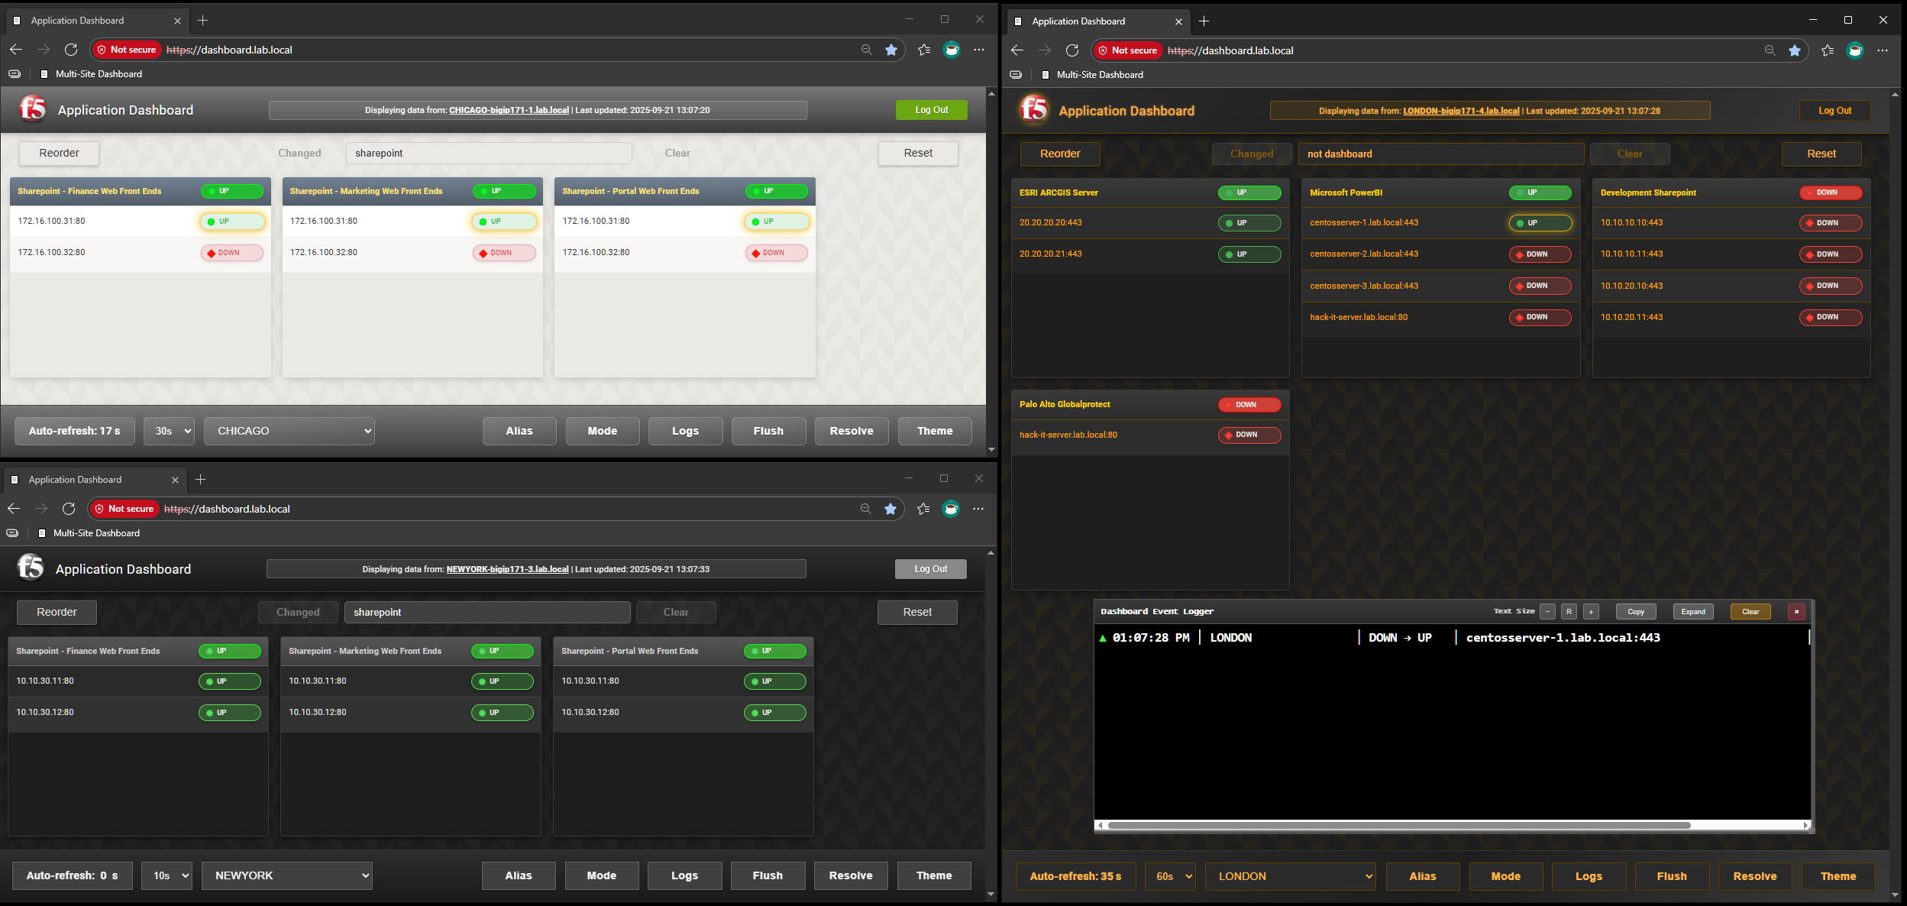Screen dimensions: 1907x906
Task: Open the NEWYORK site dropdown
Action: point(287,875)
